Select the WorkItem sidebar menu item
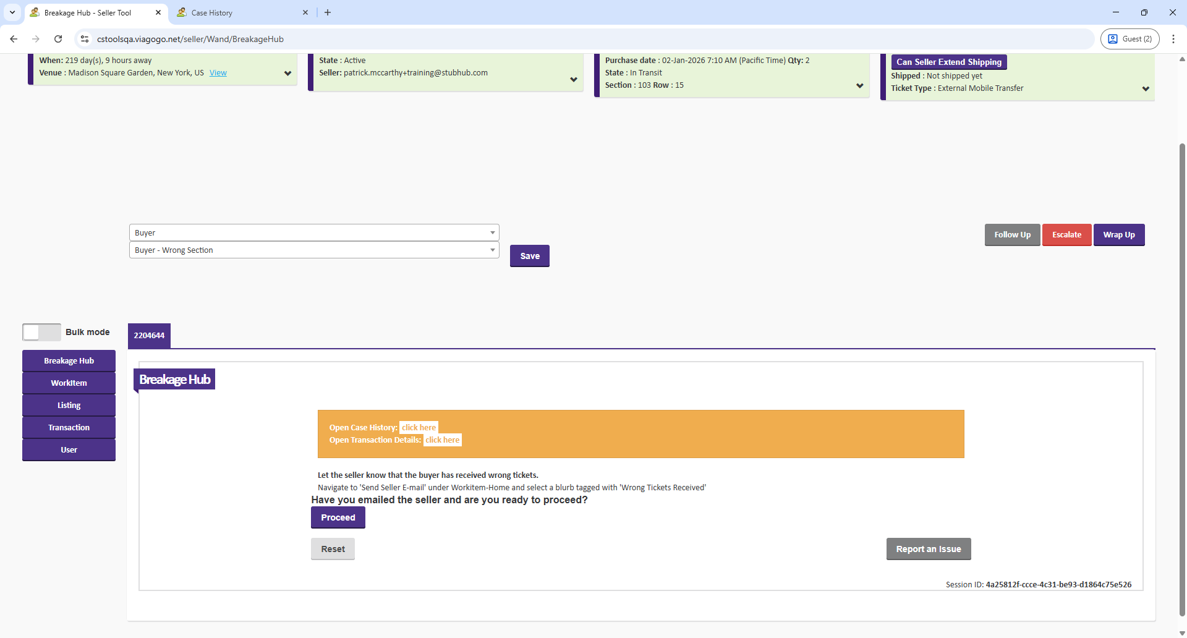 tap(69, 383)
